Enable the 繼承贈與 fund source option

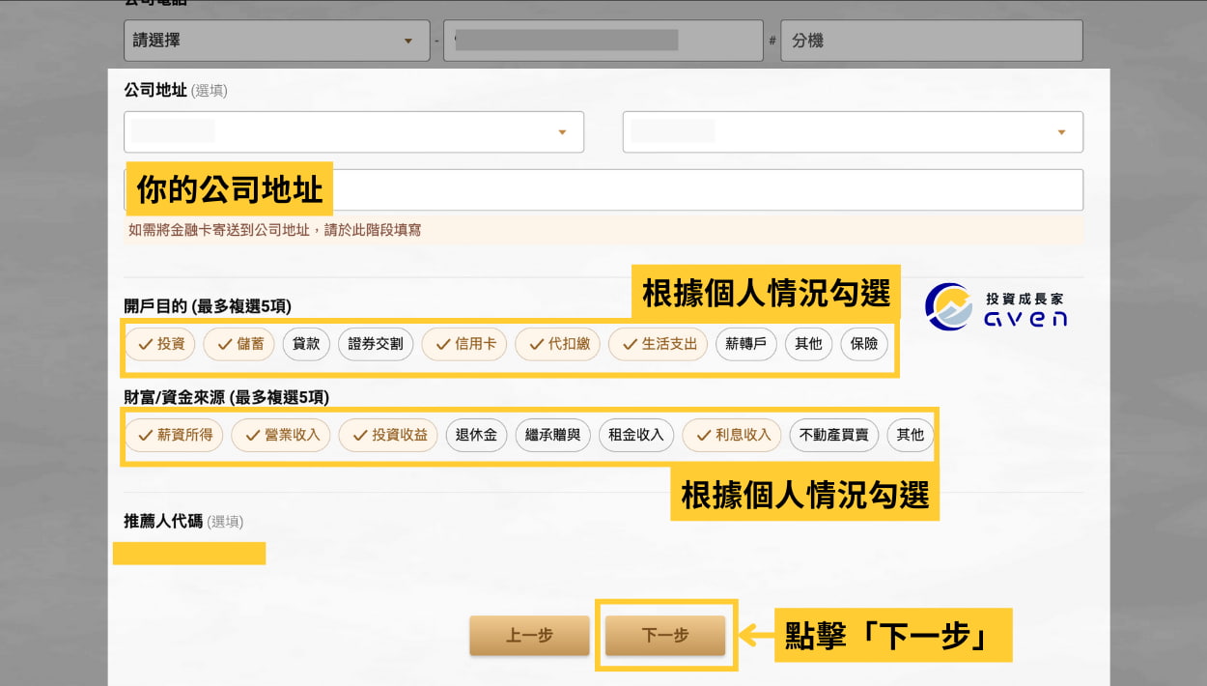tap(552, 435)
